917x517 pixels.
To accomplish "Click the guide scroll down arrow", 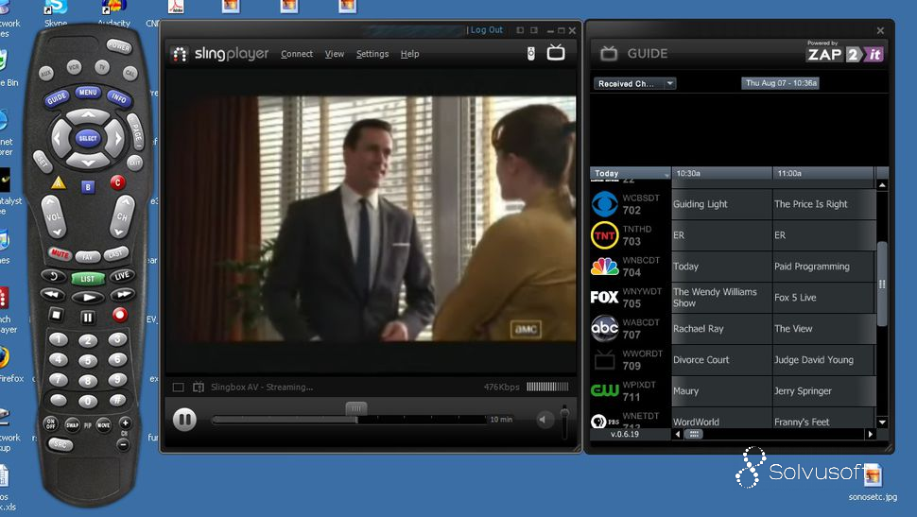I will 882,422.
